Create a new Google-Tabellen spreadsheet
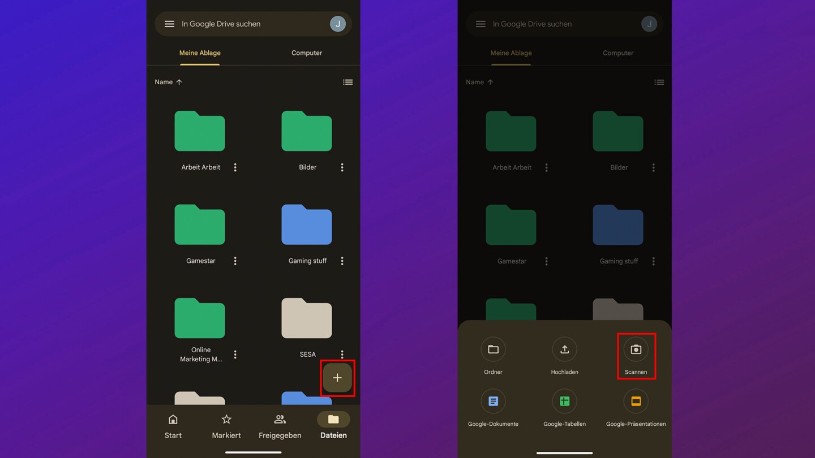This screenshot has height=458, width=815. click(564, 401)
